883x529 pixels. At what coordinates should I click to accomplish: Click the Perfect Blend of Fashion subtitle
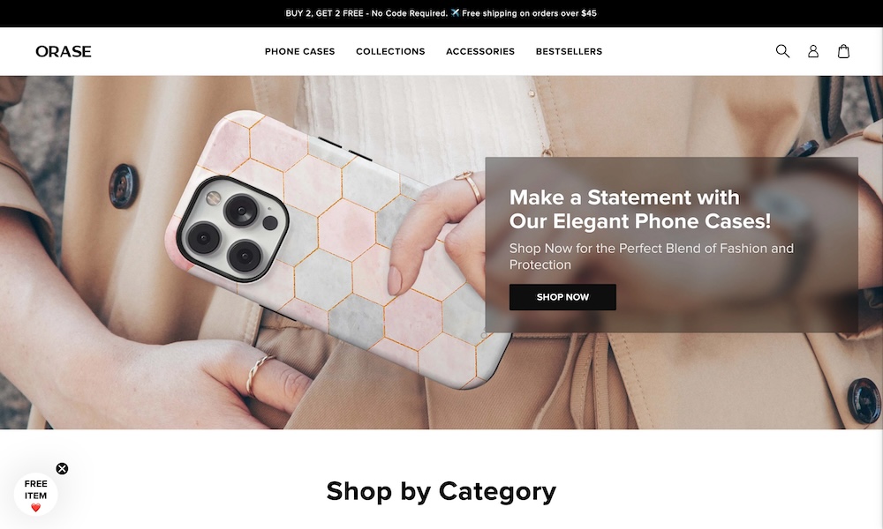coord(652,257)
